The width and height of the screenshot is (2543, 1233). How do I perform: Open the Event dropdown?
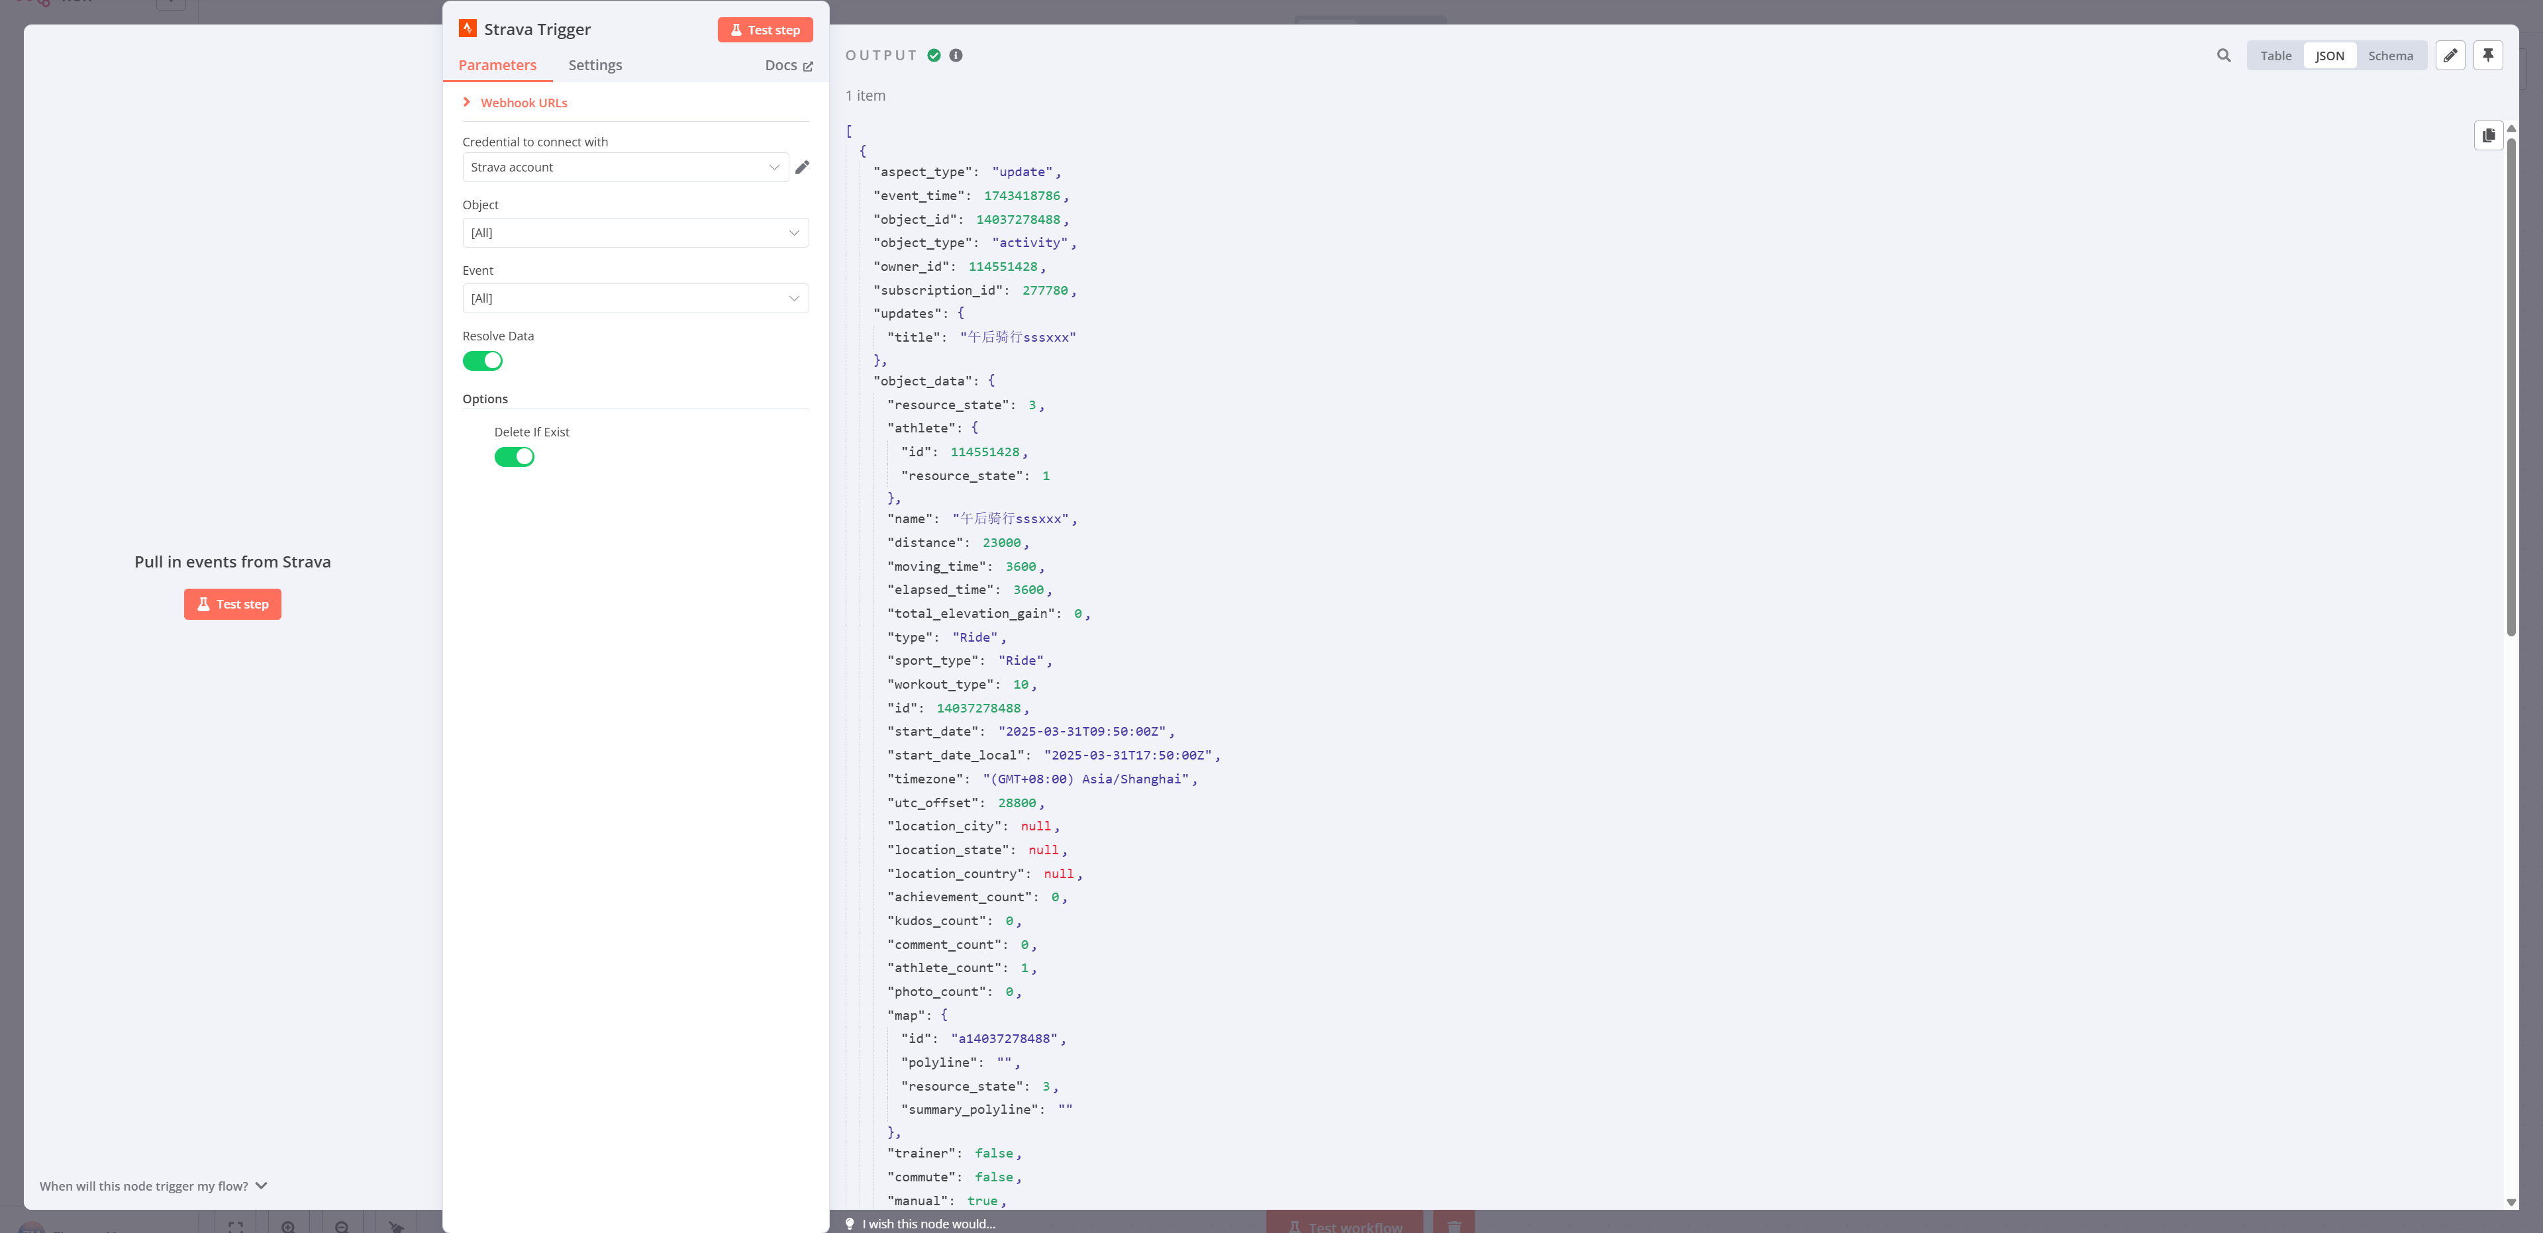636,298
